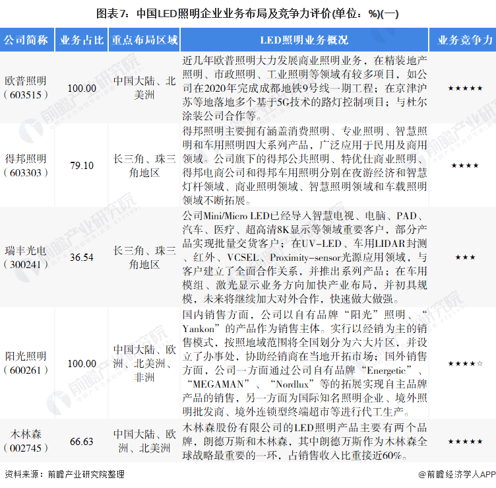Image resolution: width=496 pixels, height=488 pixels.
Task: Click the five-star rating for 木林森
Action: pos(465,442)
